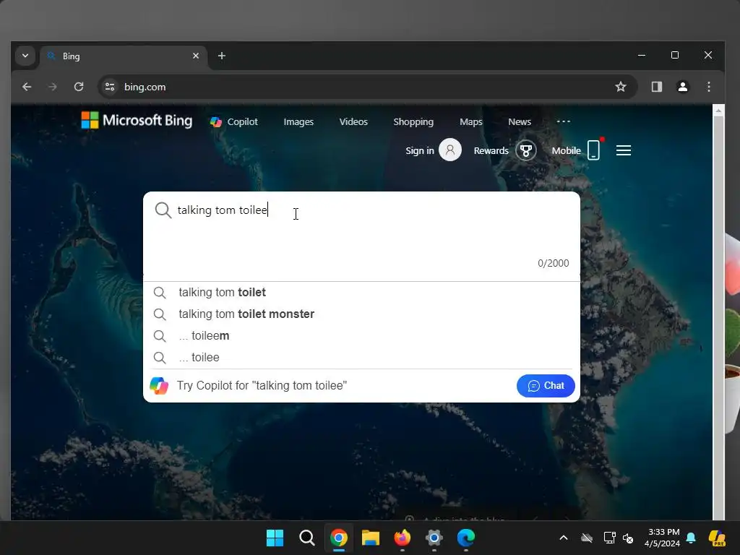Click the Sign in link
This screenshot has width=740, height=555.
tap(420, 150)
